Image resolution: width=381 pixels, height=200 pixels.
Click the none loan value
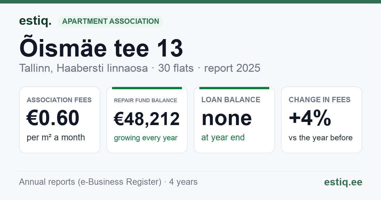227,118
